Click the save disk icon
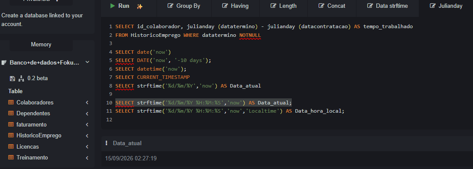 point(12,78)
